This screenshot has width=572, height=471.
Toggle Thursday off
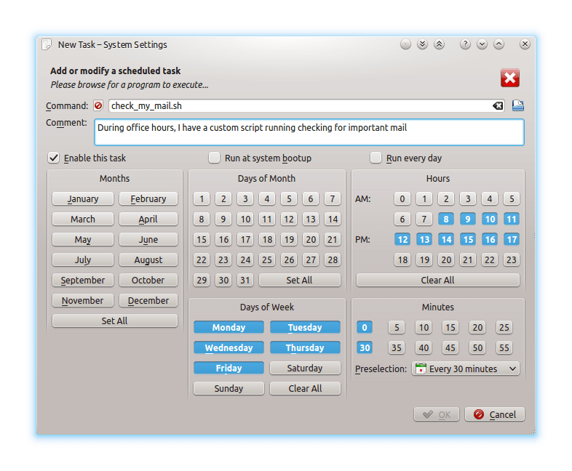[305, 347]
